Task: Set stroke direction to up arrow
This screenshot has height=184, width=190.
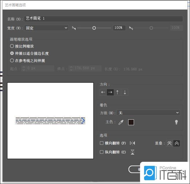Action: (118, 92)
